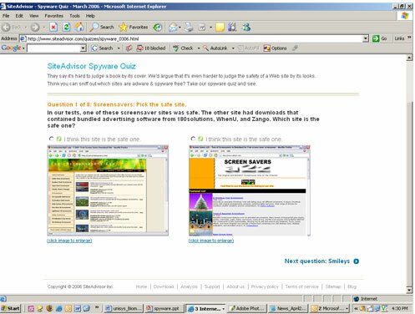Click the Google toolbar 18 blocked popup icon
Viewport: 415px width, 314px height.
coord(150,48)
